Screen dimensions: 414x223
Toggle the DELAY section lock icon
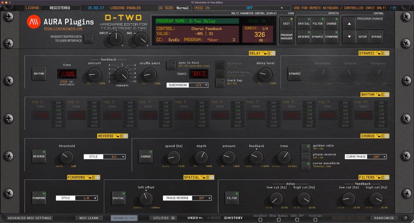pos(264,53)
